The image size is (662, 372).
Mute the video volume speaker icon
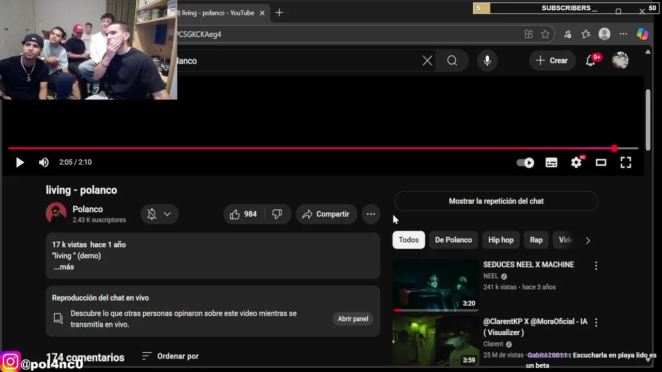click(44, 163)
